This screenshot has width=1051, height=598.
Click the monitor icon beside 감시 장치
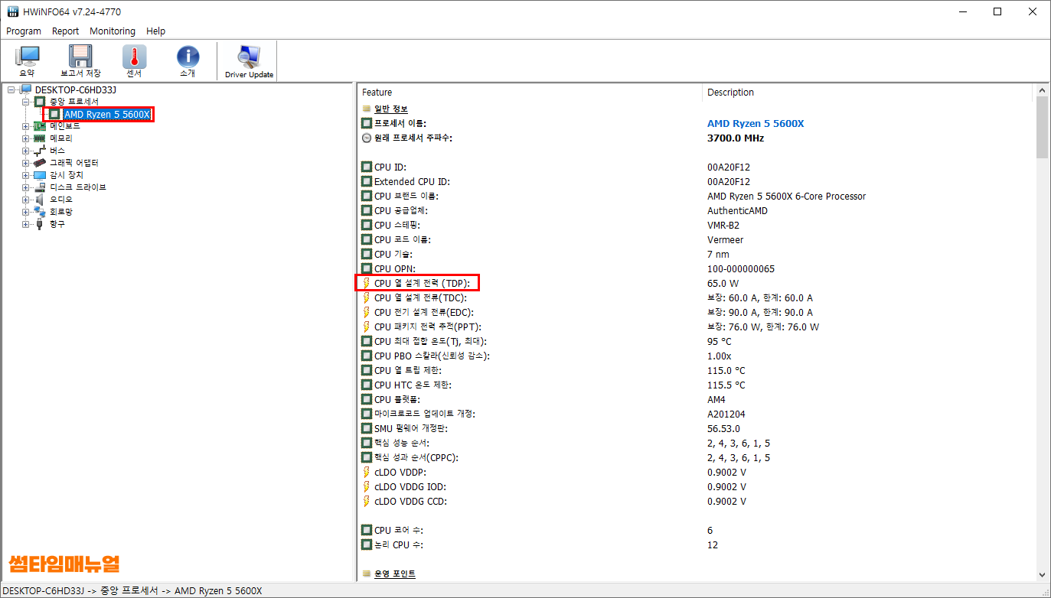[39, 175]
